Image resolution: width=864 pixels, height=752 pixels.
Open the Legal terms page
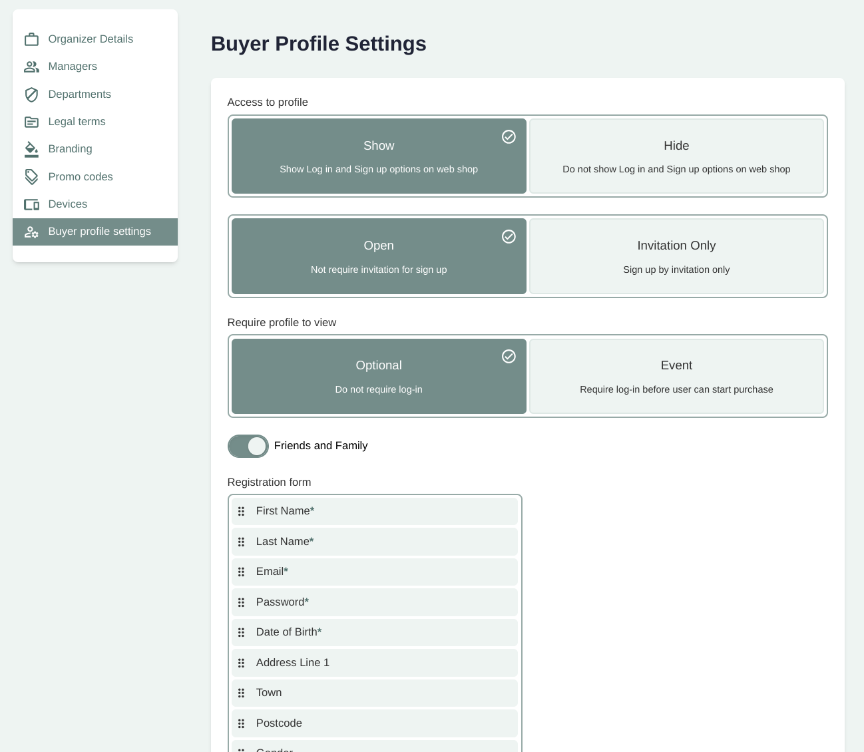(77, 122)
